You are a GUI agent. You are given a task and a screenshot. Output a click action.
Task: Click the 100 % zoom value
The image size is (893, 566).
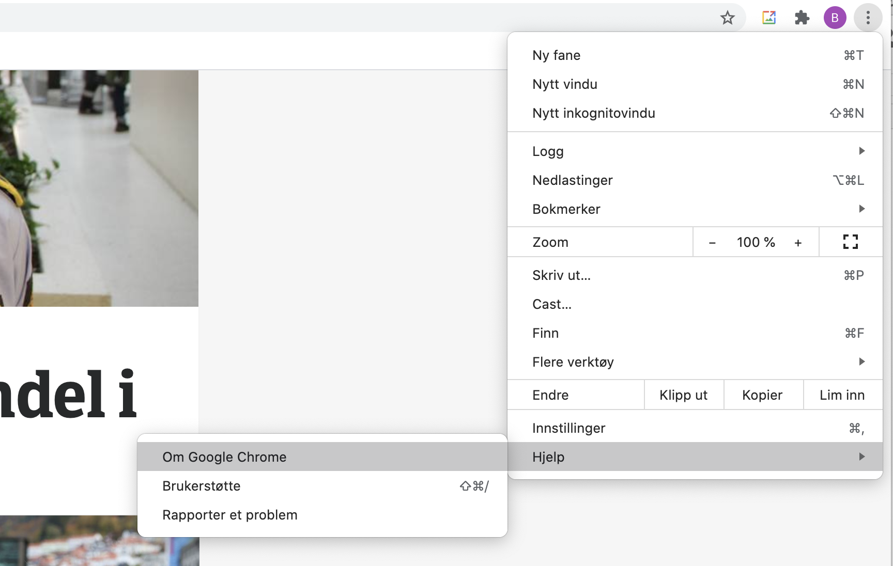[755, 242]
